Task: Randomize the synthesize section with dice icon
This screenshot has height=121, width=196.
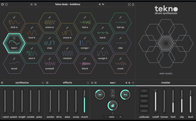Action: (x=43, y=83)
